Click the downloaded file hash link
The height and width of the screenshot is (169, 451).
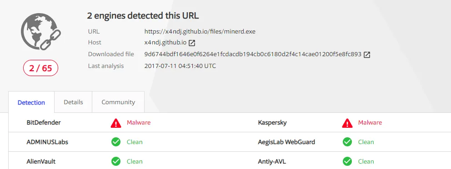point(253,54)
